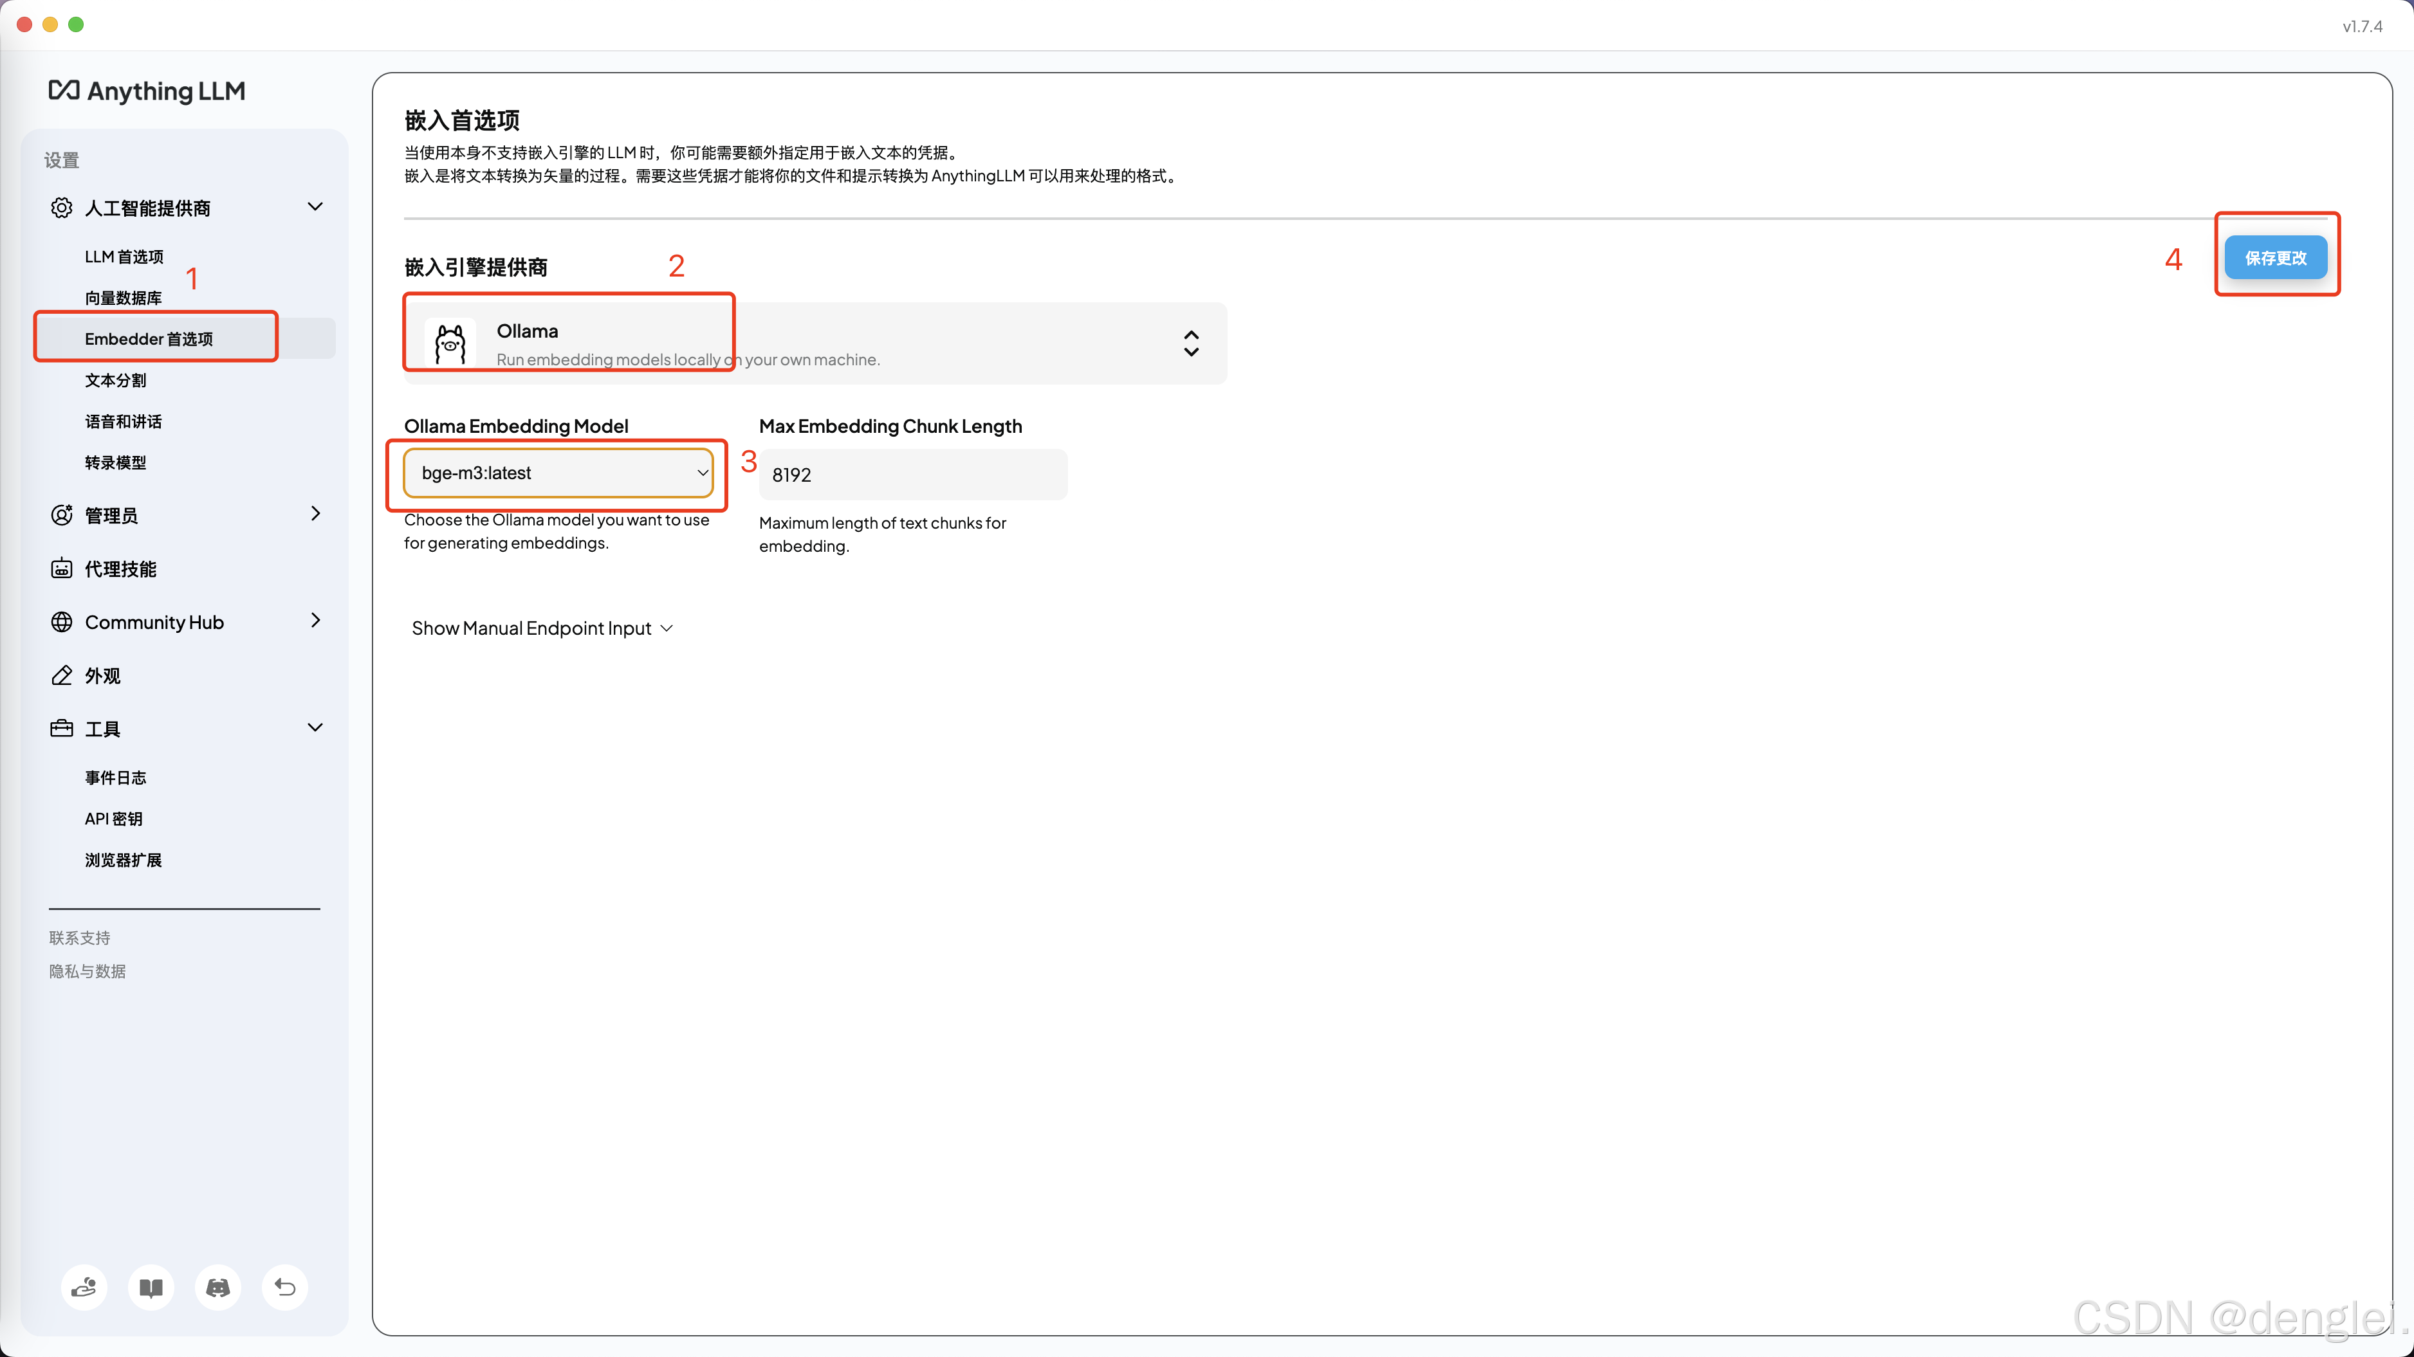Click the 外观 pencil icon
Image resolution: width=2414 pixels, height=1357 pixels.
tap(62, 675)
